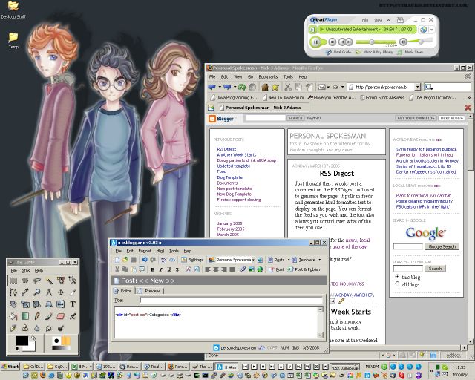
Task: Select the Eraser tool in GIMP
Action: pos(61,316)
